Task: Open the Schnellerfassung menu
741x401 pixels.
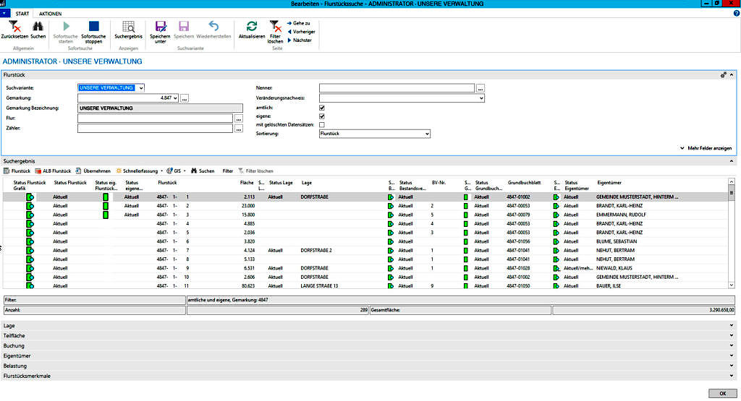Action: coord(140,171)
